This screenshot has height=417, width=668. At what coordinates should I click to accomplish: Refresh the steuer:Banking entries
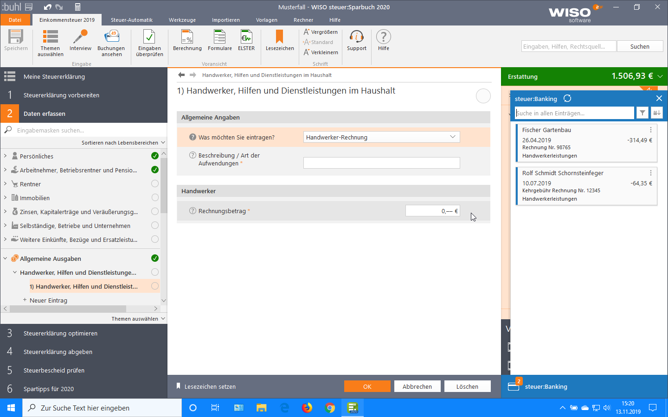567,99
